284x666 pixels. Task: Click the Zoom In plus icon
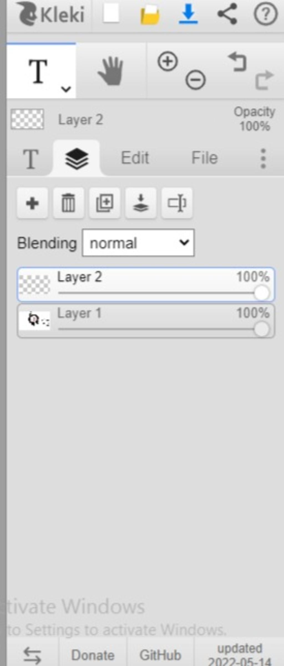coord(168,61)
